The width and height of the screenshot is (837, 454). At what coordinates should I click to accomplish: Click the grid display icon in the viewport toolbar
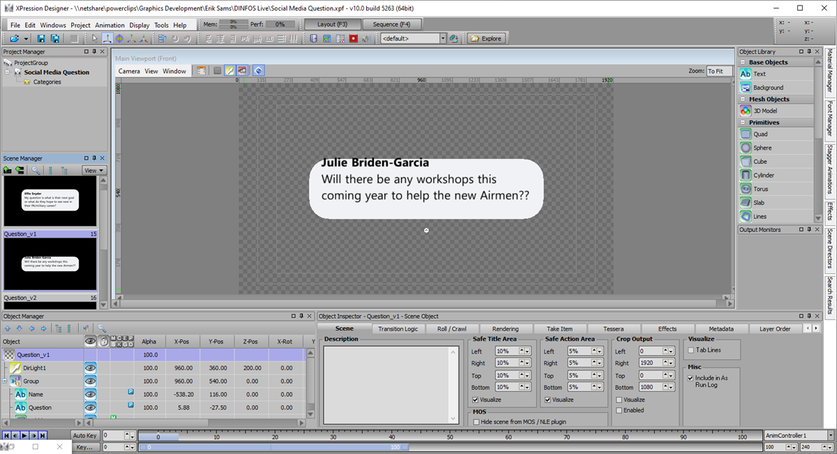(x=218, y=70)
